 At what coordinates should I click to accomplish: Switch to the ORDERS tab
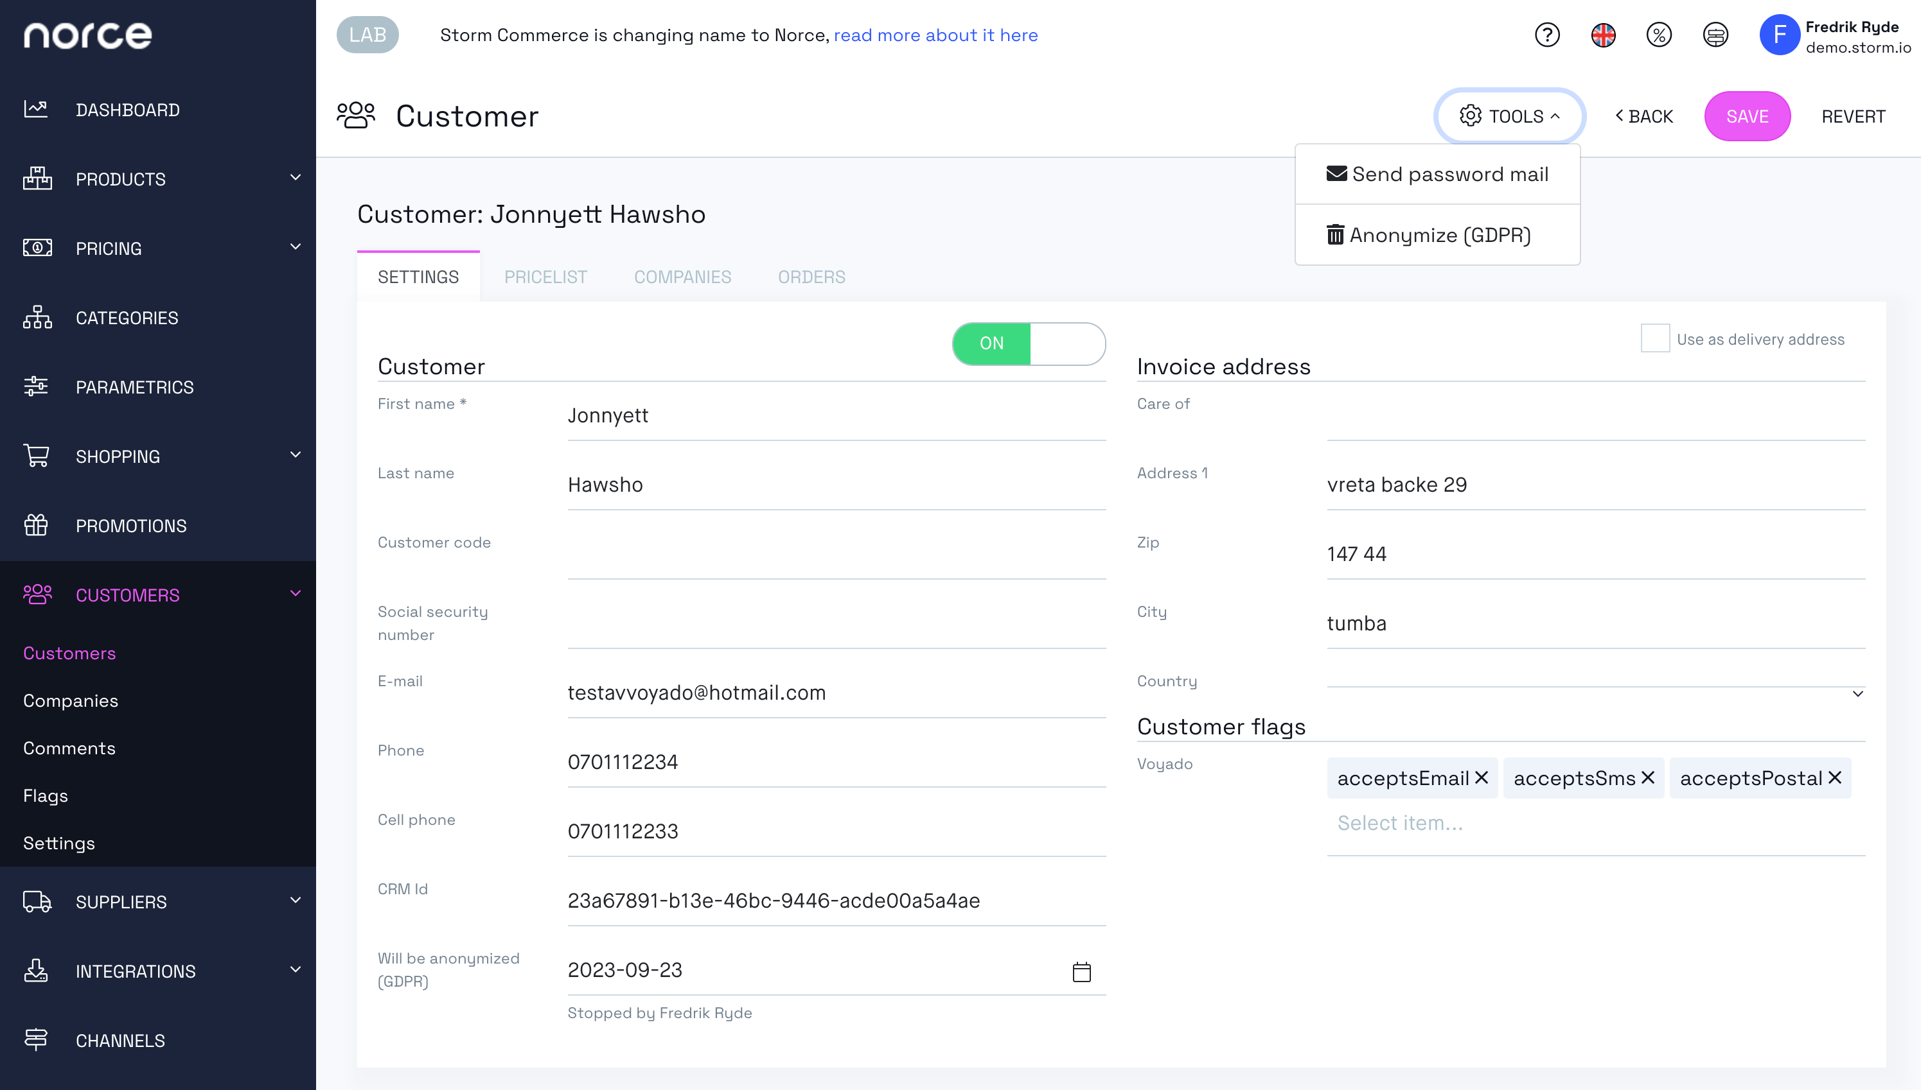[x=810, y=275]
